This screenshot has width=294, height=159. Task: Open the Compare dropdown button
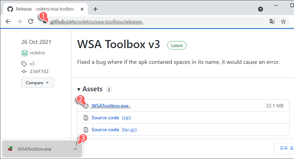point(38,82)
